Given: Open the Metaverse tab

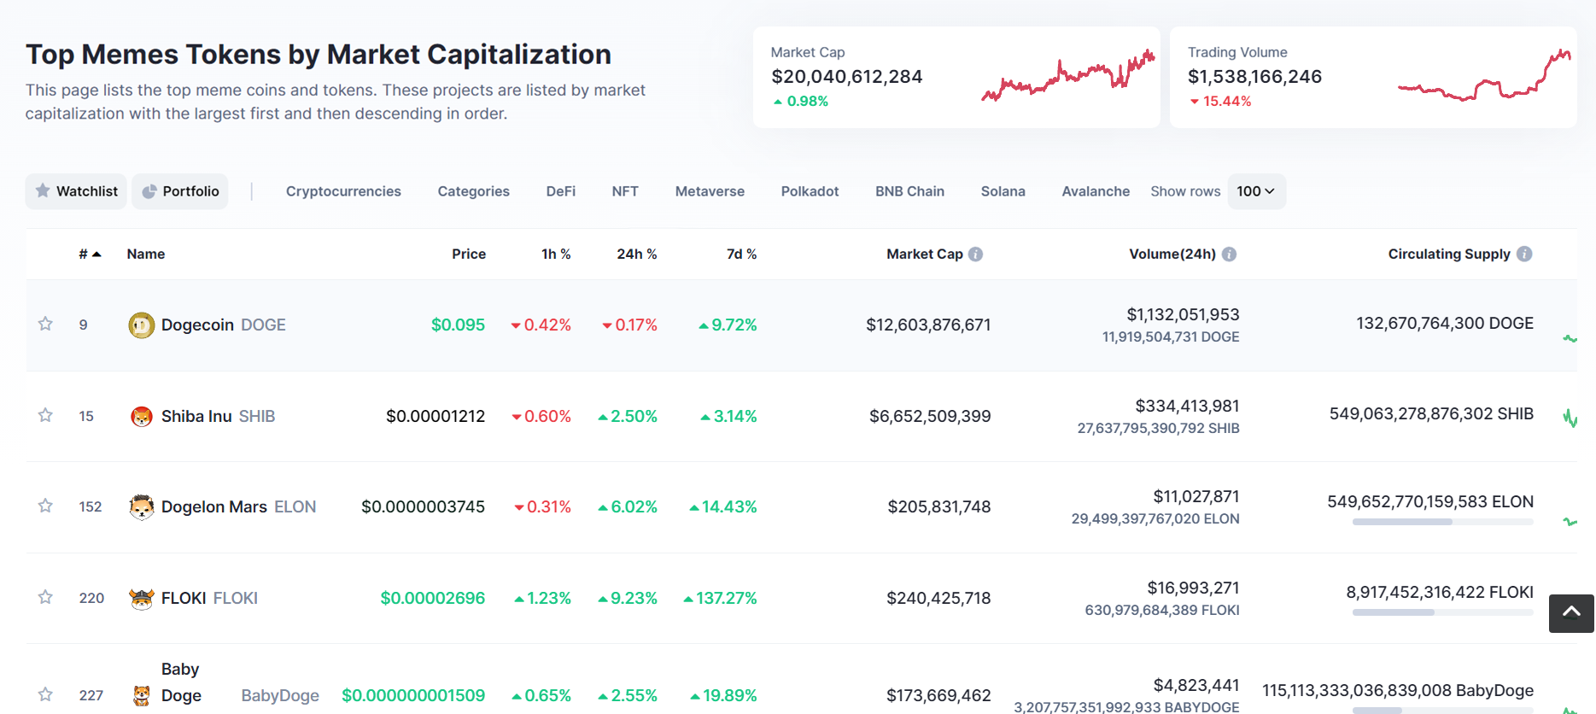Looking at the screenshot, I should [710, 191].
